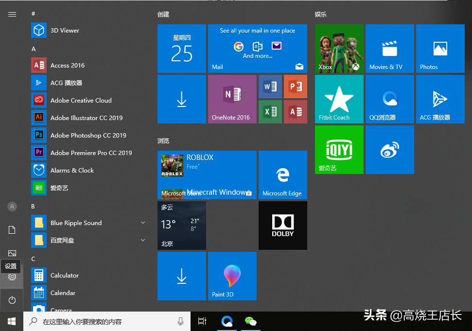Viewport: 472px width, 331px height.
Task: Open the green 爱奇艺 tile
Action: pos(339,150)
